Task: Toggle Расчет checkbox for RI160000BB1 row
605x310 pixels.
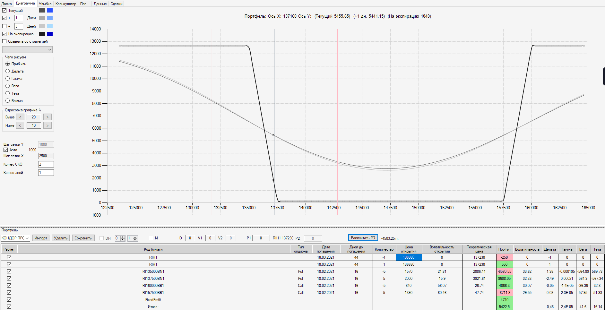Action: coord(9,286)
